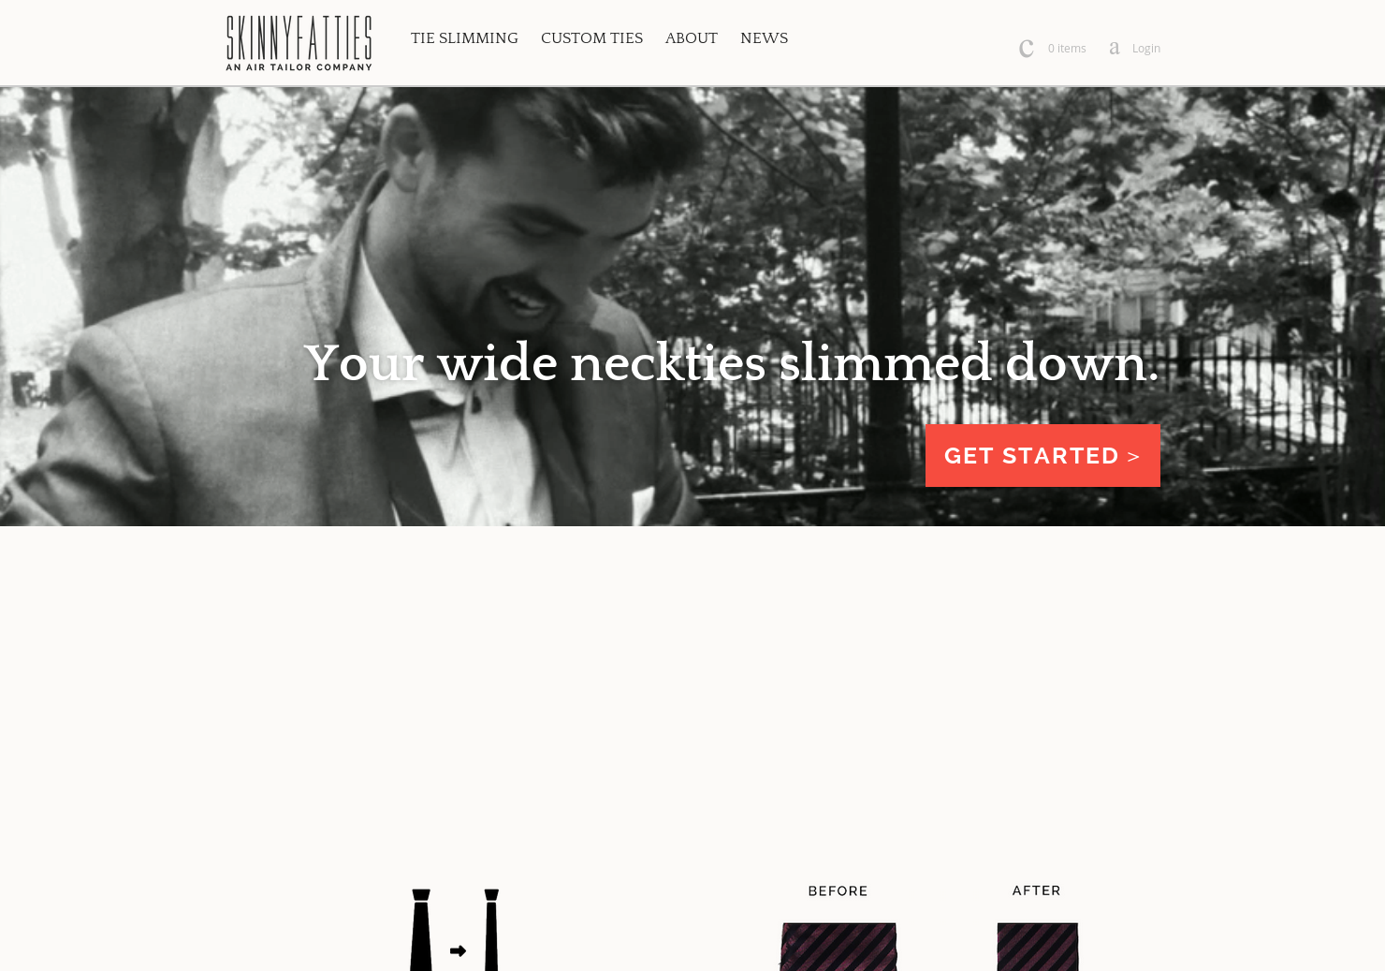Navigate to the News section
Image resolution: width=1385 pixels, height=971 pixels.
764,38
